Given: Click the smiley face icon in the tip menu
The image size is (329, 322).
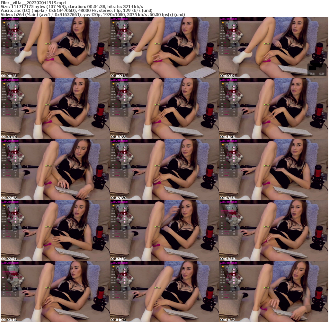Looking at the screenshot, I should point(9,22).
